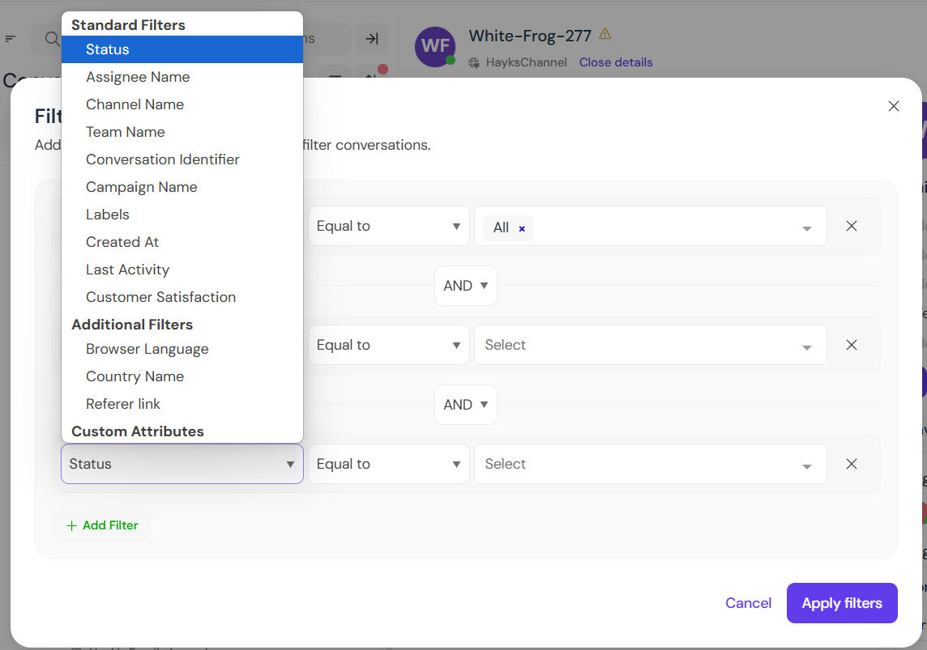
Task: Remove the second filter row
Action: point(851,345)
